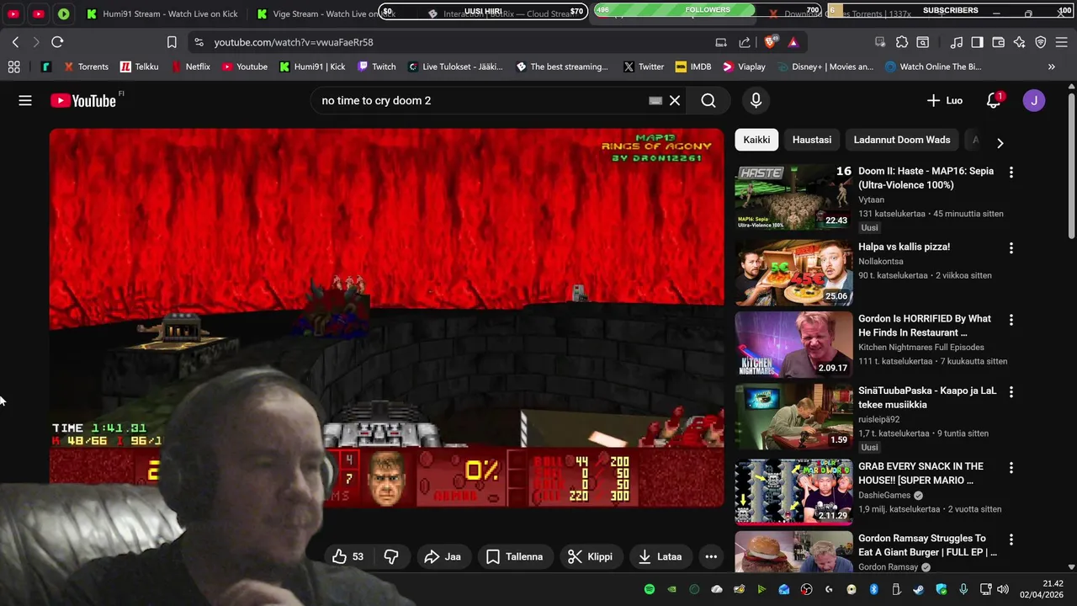Viewport: 1077px width, 606px height.
Task: Open the Torrents bookmark
Action: click(85, 66)
